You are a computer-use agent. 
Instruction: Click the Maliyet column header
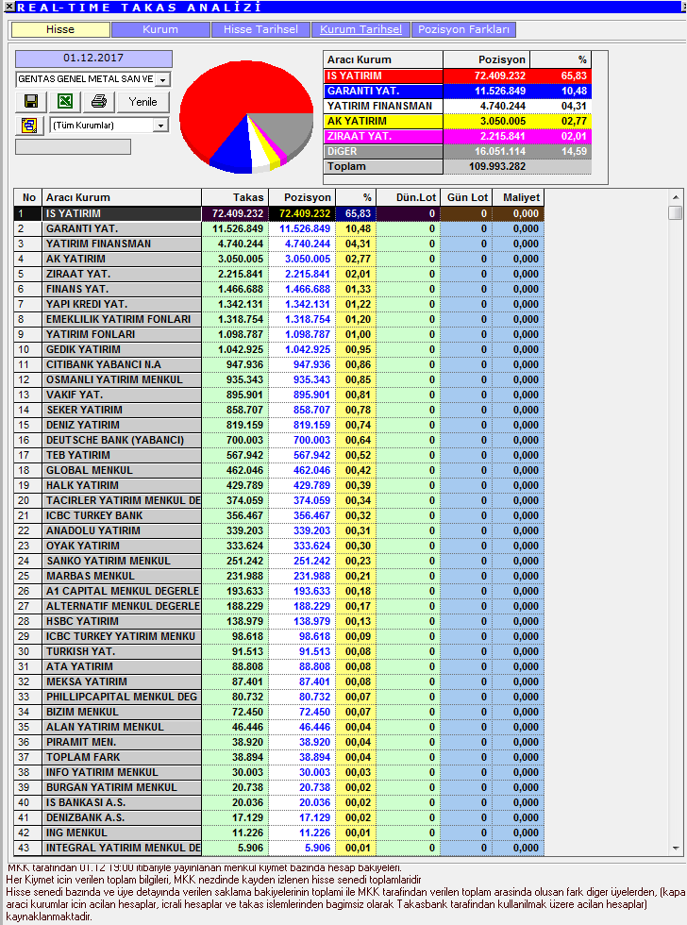[x=518, y=197]
